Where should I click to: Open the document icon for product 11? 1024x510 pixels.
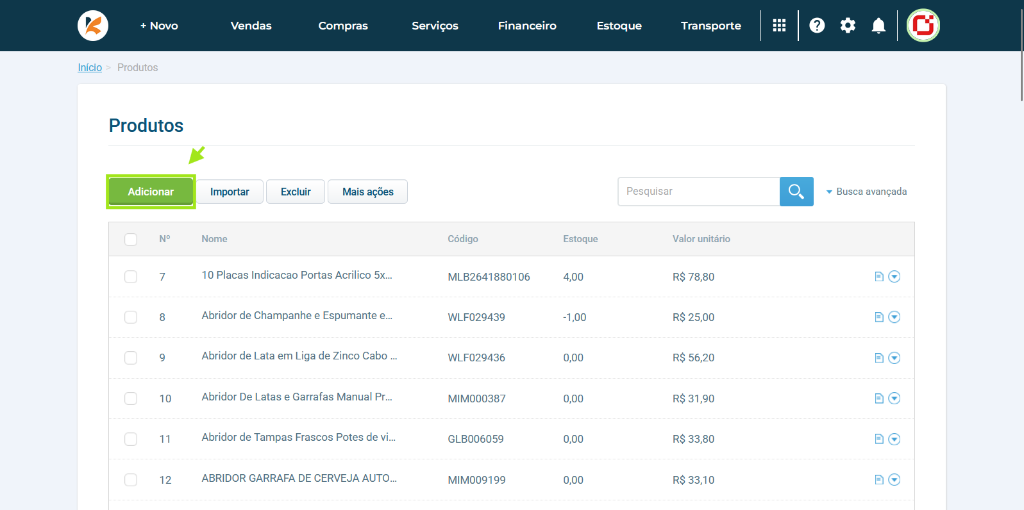point(879,439)
